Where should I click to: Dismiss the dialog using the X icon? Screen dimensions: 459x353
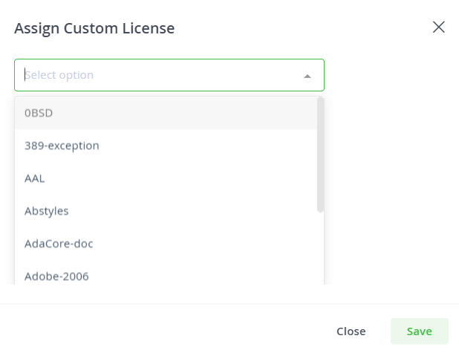[438, 27]
